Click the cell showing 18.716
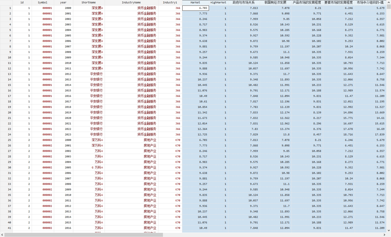The image size is (391, 237). (x=339, y=135)
